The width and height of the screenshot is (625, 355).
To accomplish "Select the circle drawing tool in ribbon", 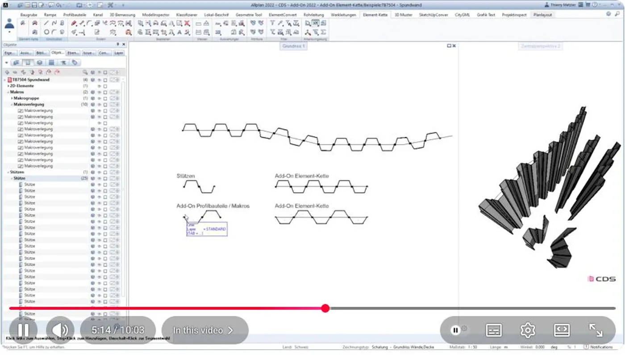I will click(46, 33).
